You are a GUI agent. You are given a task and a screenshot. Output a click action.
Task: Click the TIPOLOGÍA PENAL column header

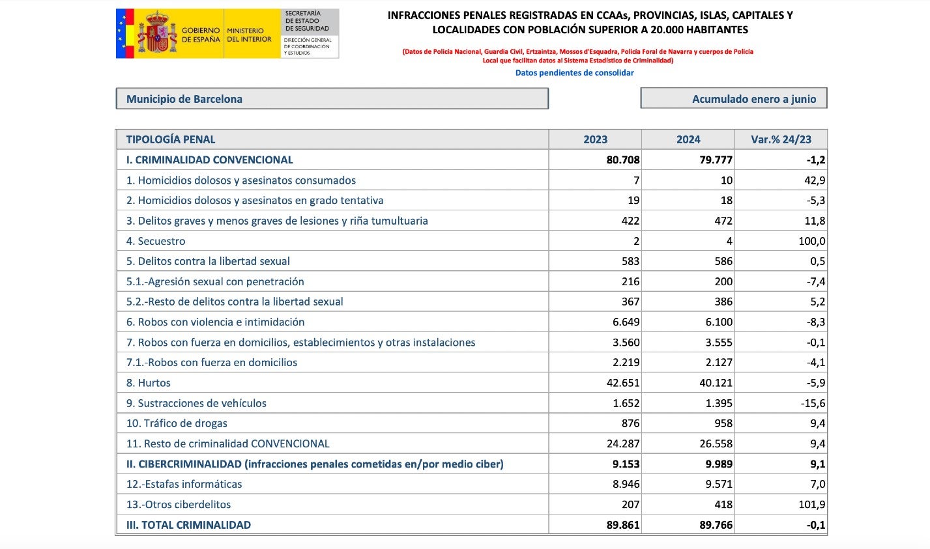(x=171, y=139)
